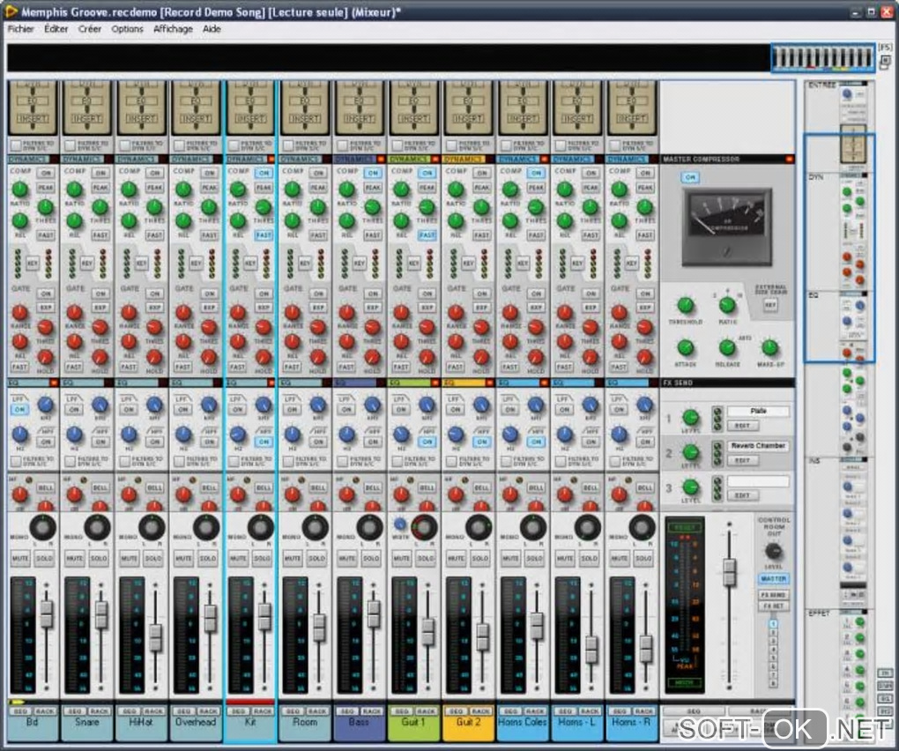Screen dimensions: 899x751
Task: Open the Affichage menu
Action: pos(173,29)
